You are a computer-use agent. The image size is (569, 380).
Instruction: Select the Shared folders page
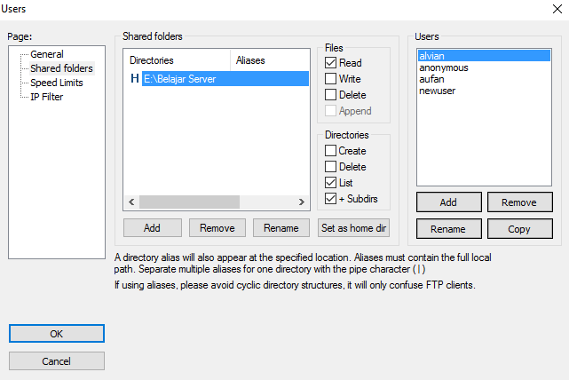(61, 68)
